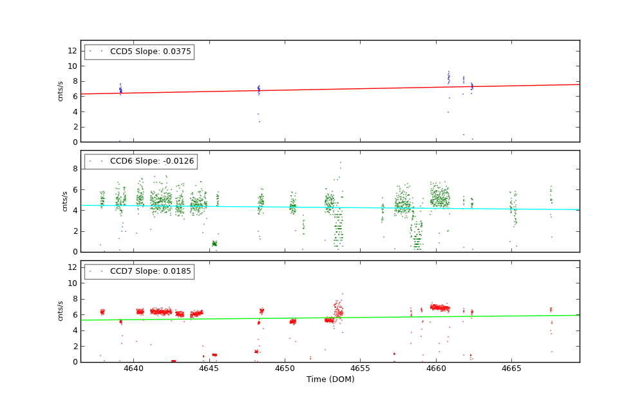644x402 pixels.
Task: Click the Time (DOM) x-axis label
Action: pyautogui.click(x=330, y=379)
